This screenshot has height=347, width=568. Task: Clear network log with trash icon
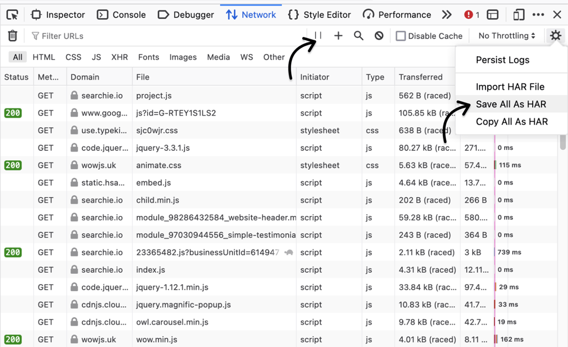click(13, 36)
